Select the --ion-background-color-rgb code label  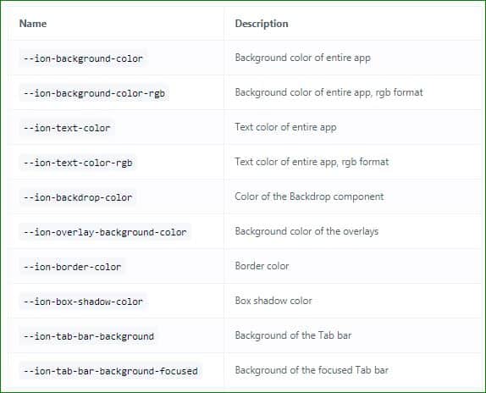94,93
